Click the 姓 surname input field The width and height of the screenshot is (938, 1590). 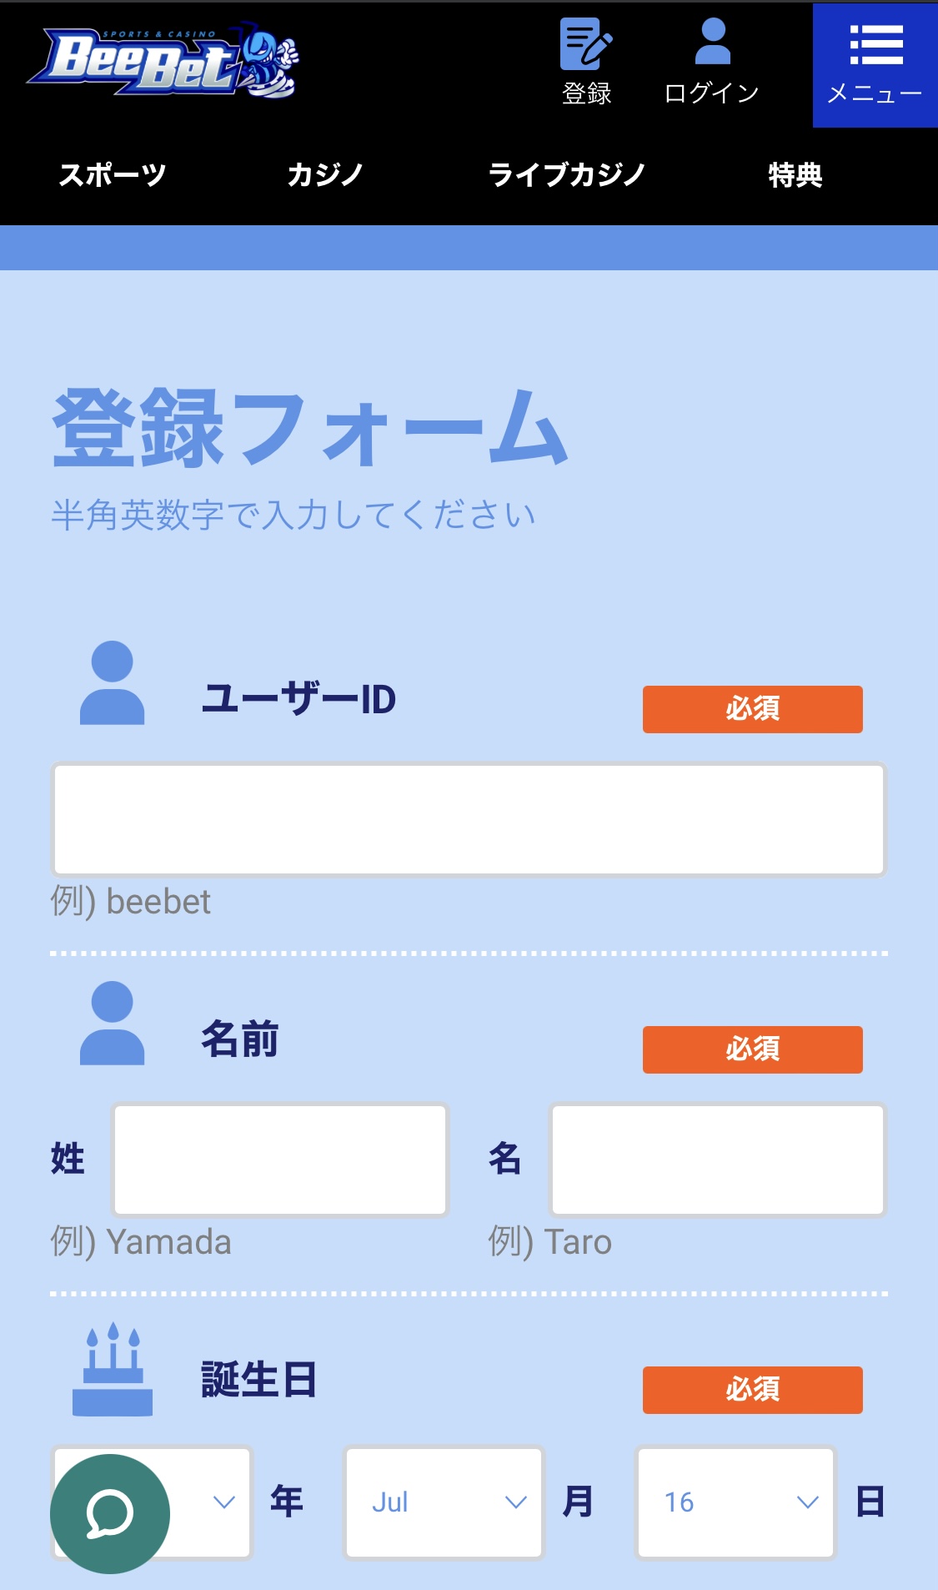280,1160
